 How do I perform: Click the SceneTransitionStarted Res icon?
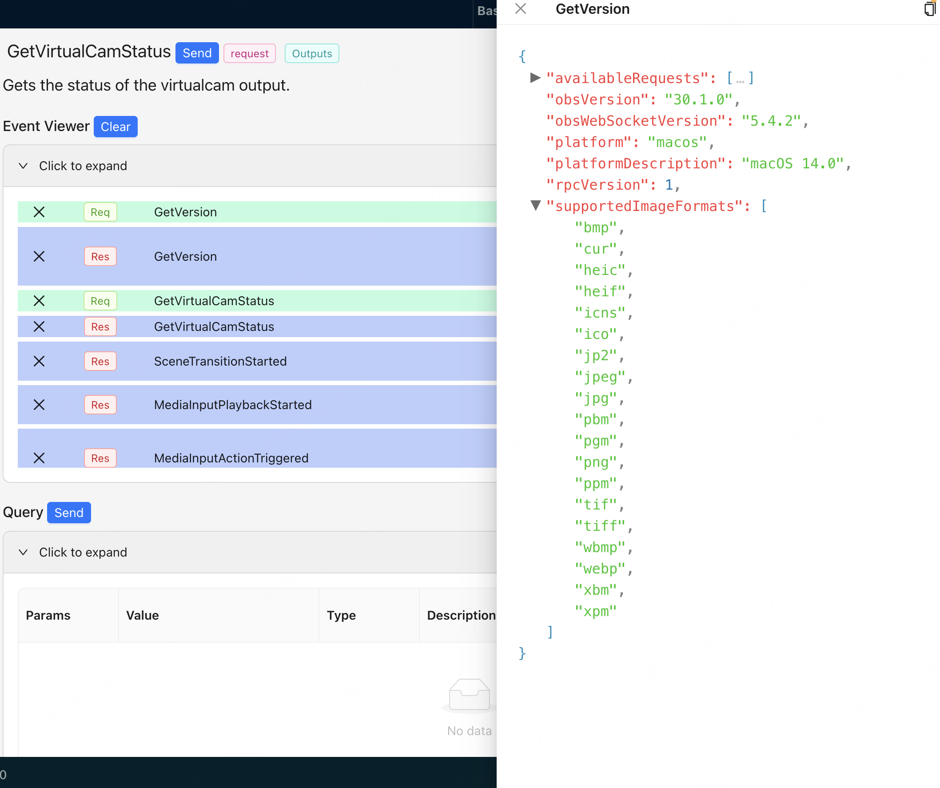click(x=100, y=360)
